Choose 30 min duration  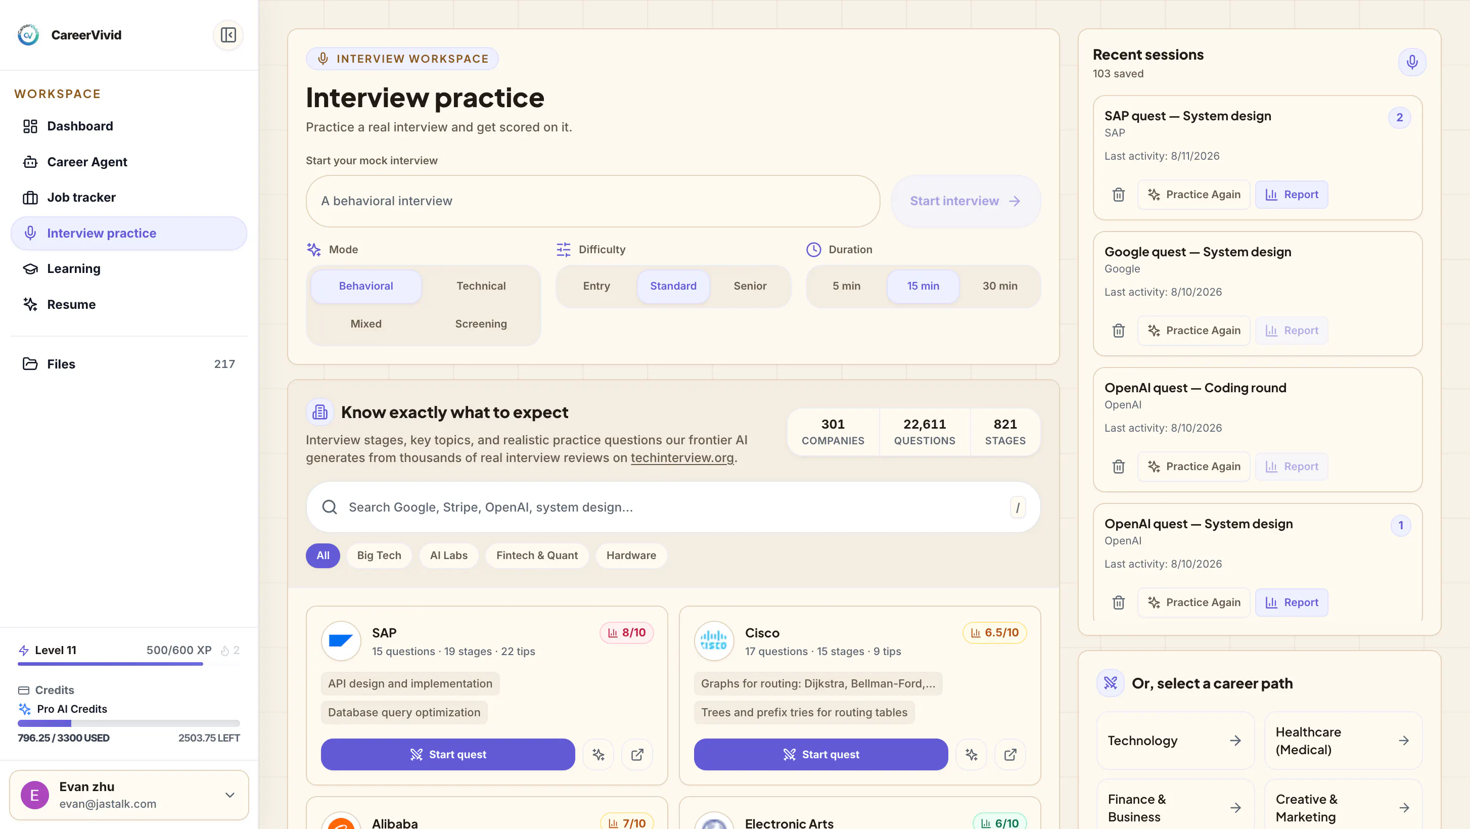tap(1000, 286)
